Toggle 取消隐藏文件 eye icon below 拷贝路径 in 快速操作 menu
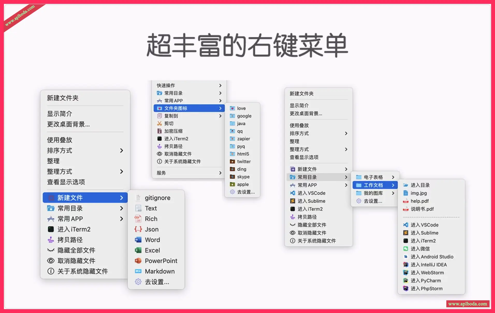 pyautogui.click(x=159, y=154)
